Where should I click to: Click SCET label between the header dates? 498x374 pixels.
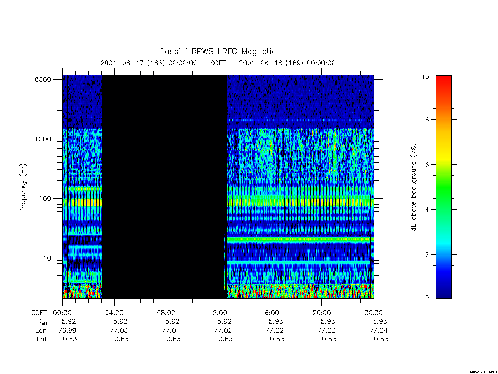click(x=218, y=63)
